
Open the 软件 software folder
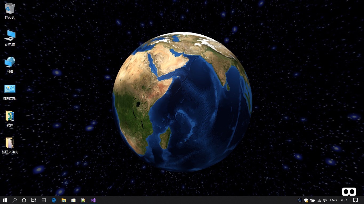click(10, 116)
